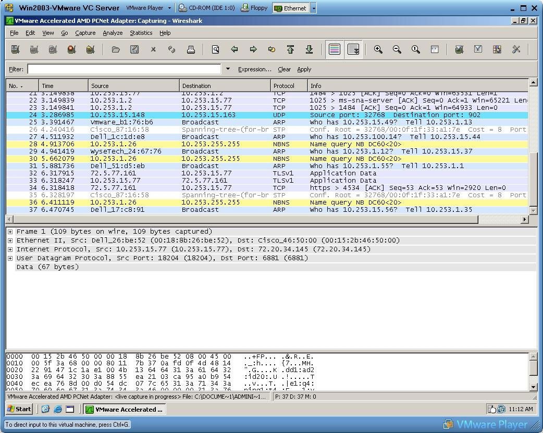Restart the running live capture

(90, 49)
